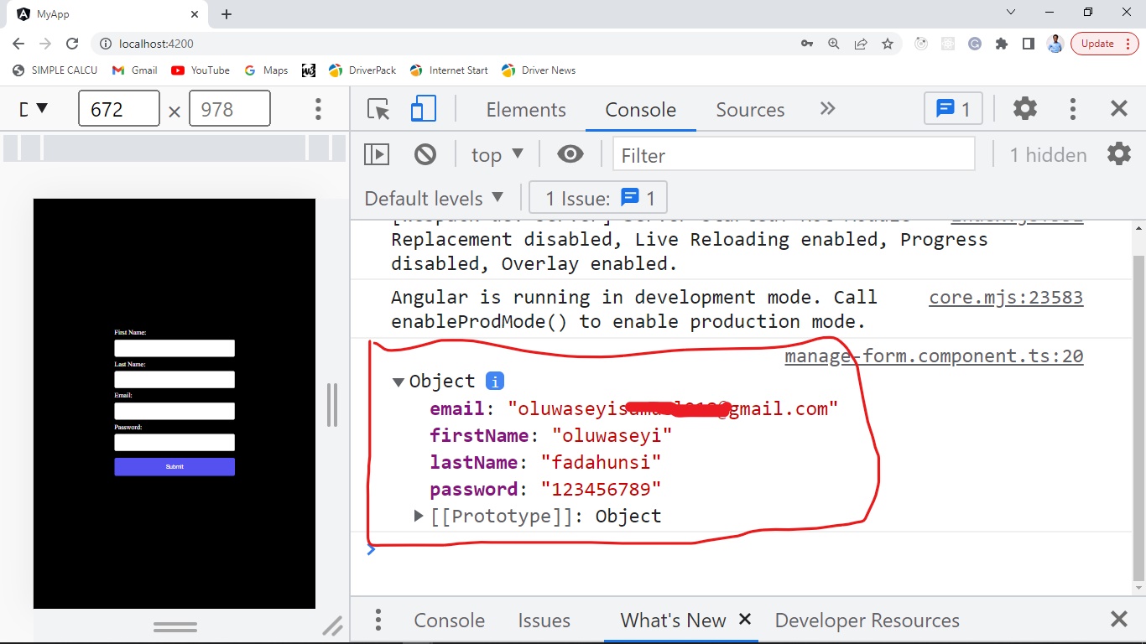Image resolution: width=1146 pixels, height=644 pixels.
Task: Click the zoom magnifier icon in address bar
Action: pos(833,44)
